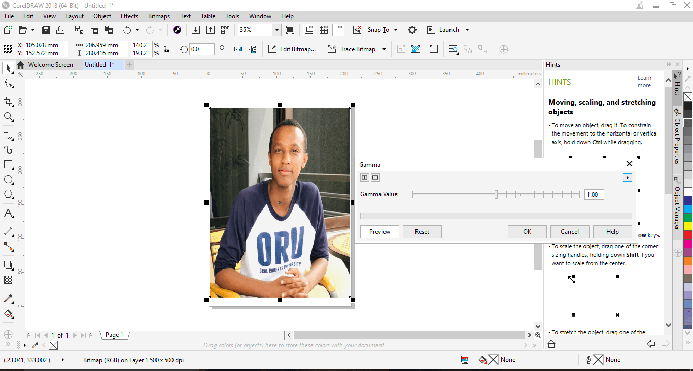Open the Undo history dropdown arrow
Screen dimensions: 693x371
coord(137,30)
